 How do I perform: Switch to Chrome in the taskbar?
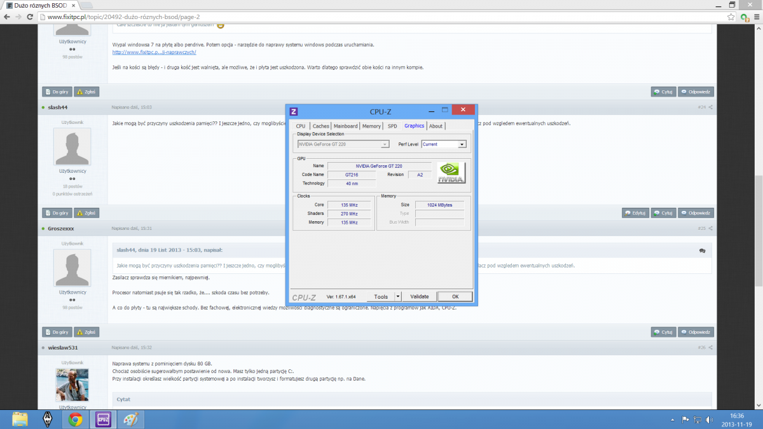[76, 419]
